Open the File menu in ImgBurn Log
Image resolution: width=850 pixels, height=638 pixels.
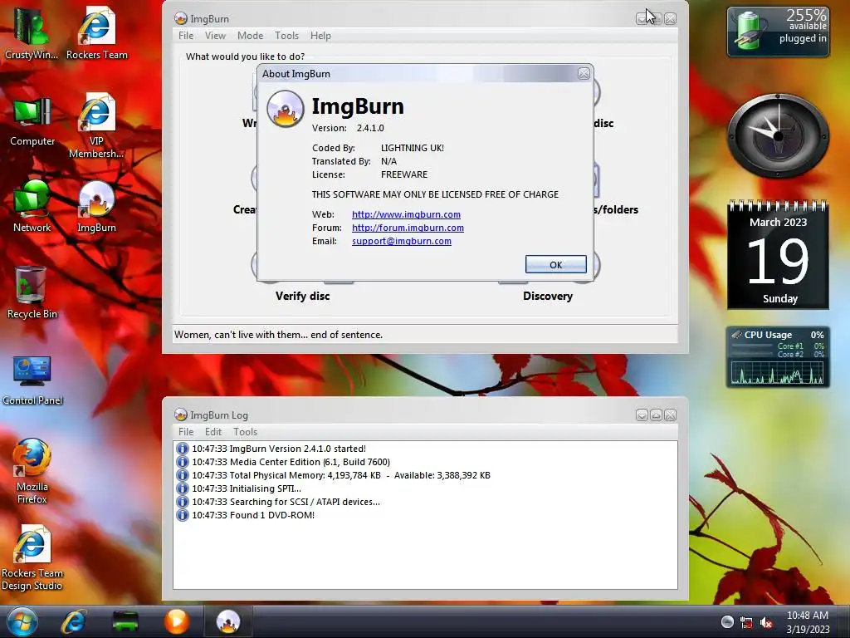(186, 432)
